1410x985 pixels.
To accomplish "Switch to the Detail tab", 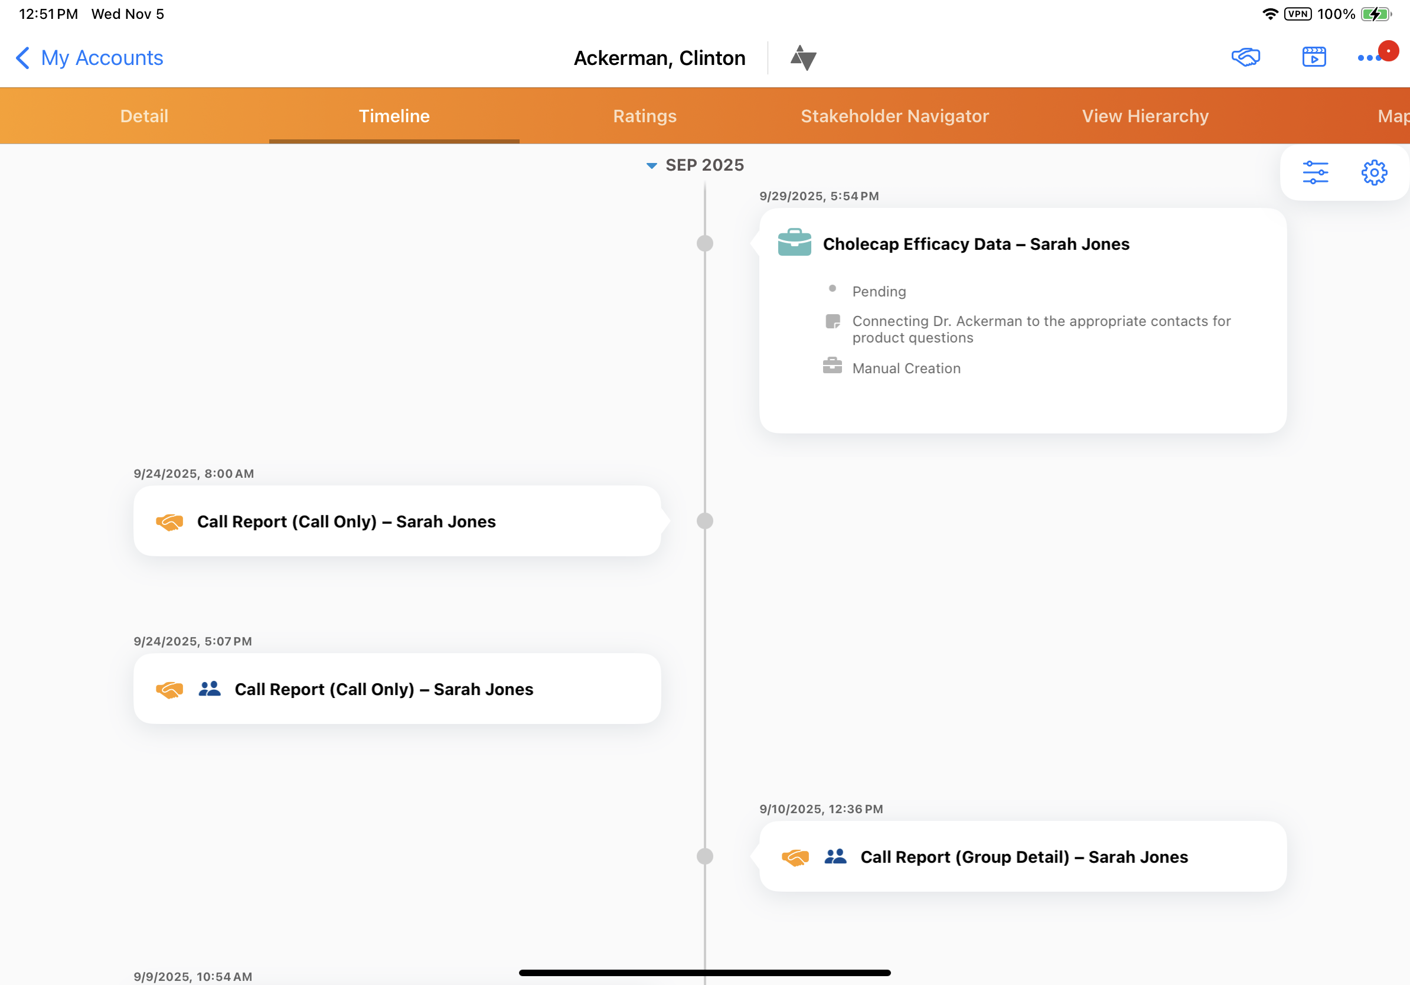I will click(x=143, y=116).
